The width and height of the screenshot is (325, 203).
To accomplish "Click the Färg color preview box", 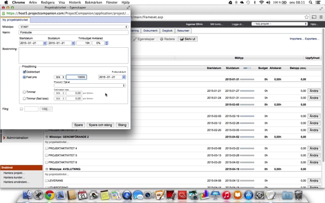I will tap(31, 109).
